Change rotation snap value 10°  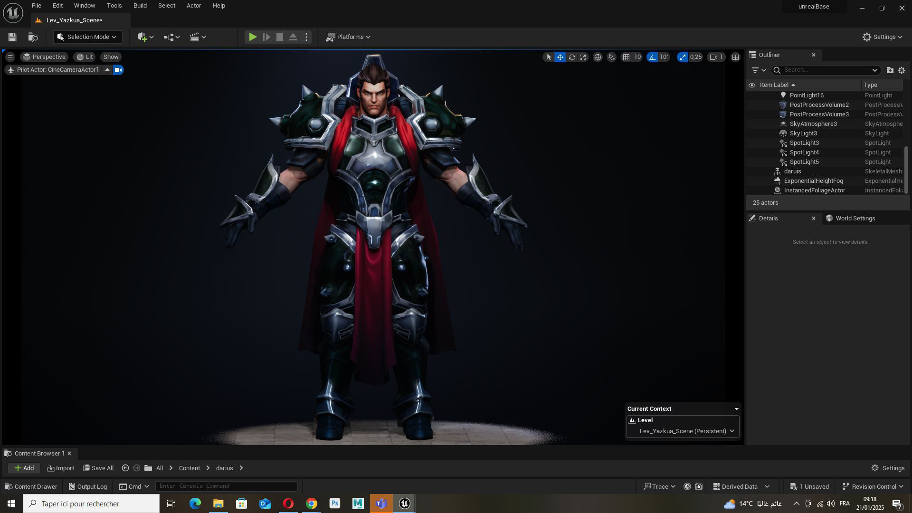[x=664, y=57]
